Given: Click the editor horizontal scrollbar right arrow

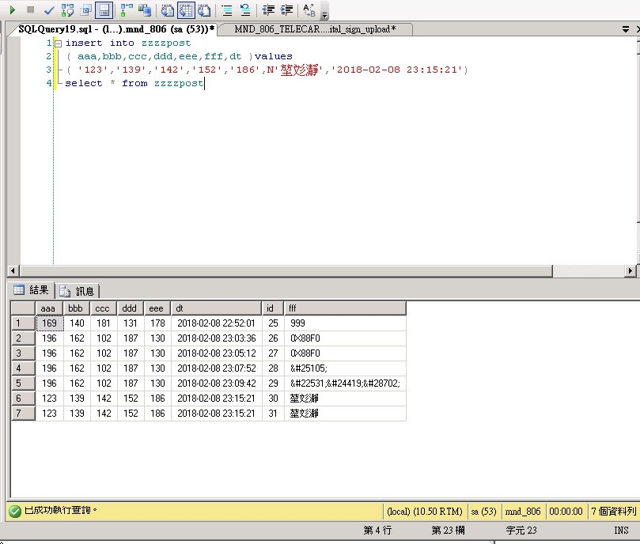Looking at the screenshot, I should coord(631,270).
